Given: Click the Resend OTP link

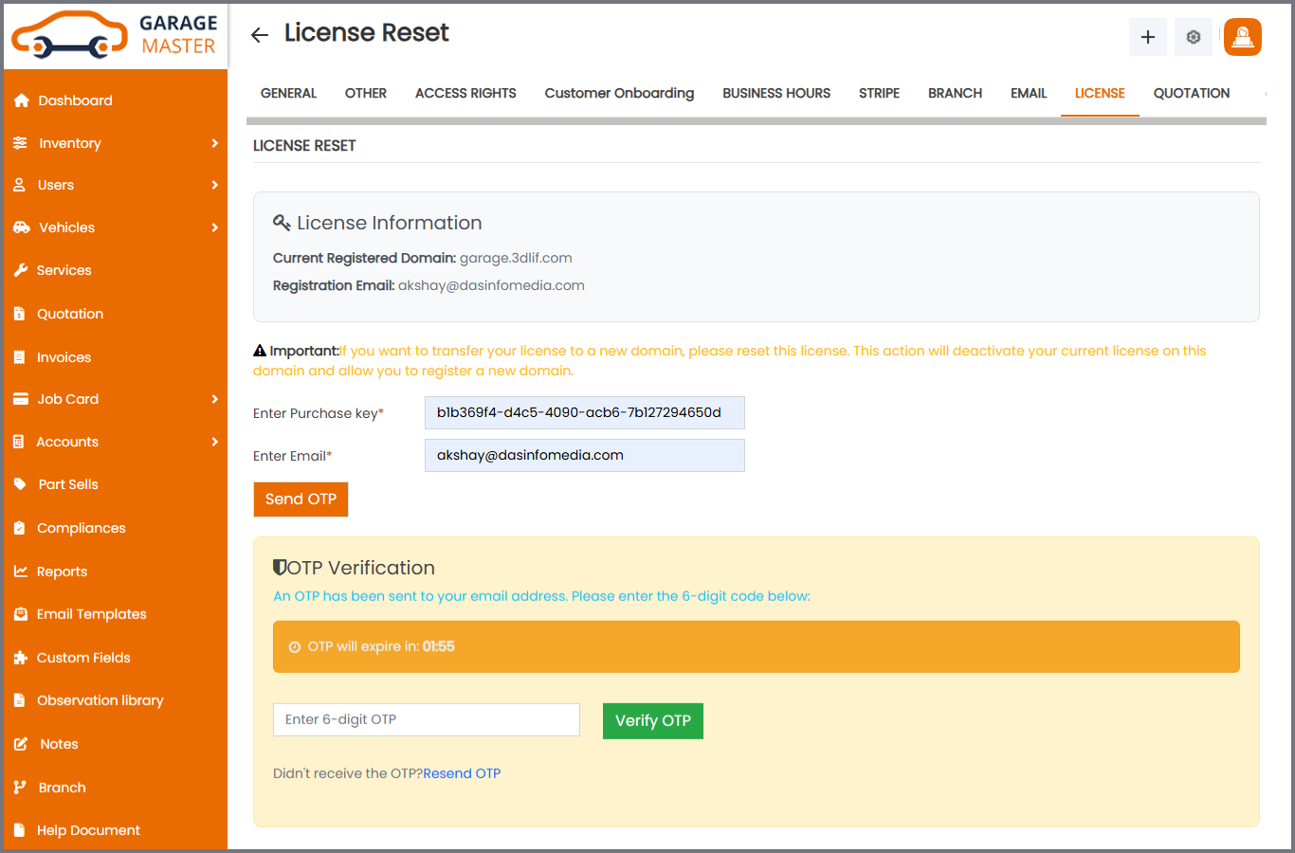Looking at the screenshot, I should pyautogui.click(x=462, y=773).
